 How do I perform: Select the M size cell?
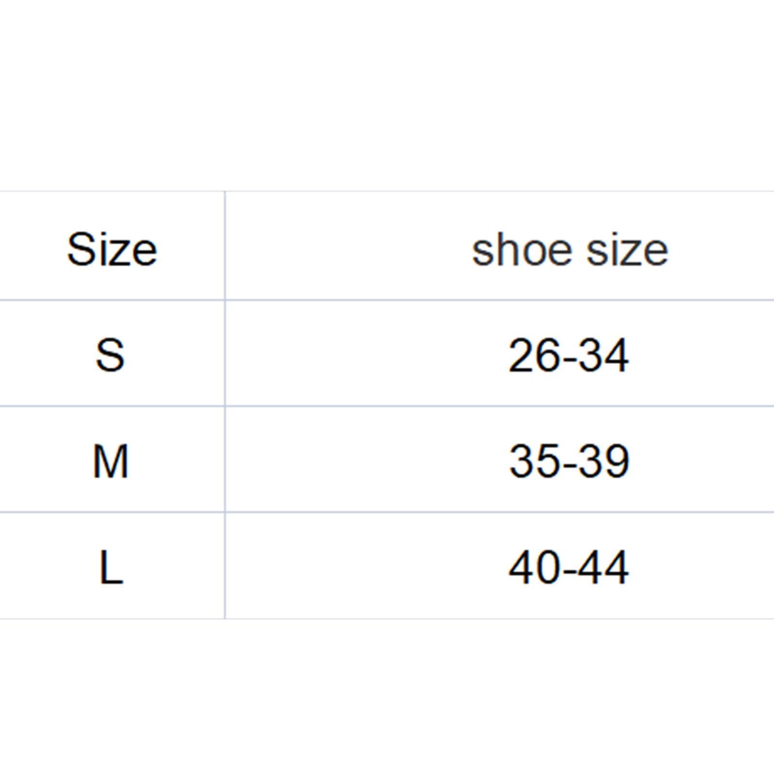110,461
